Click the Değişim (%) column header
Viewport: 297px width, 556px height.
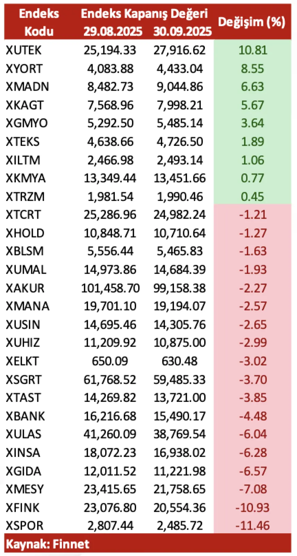[252, 22]
